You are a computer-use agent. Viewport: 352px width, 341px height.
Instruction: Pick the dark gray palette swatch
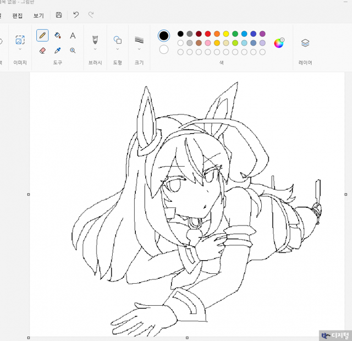[x=190, y=34]
